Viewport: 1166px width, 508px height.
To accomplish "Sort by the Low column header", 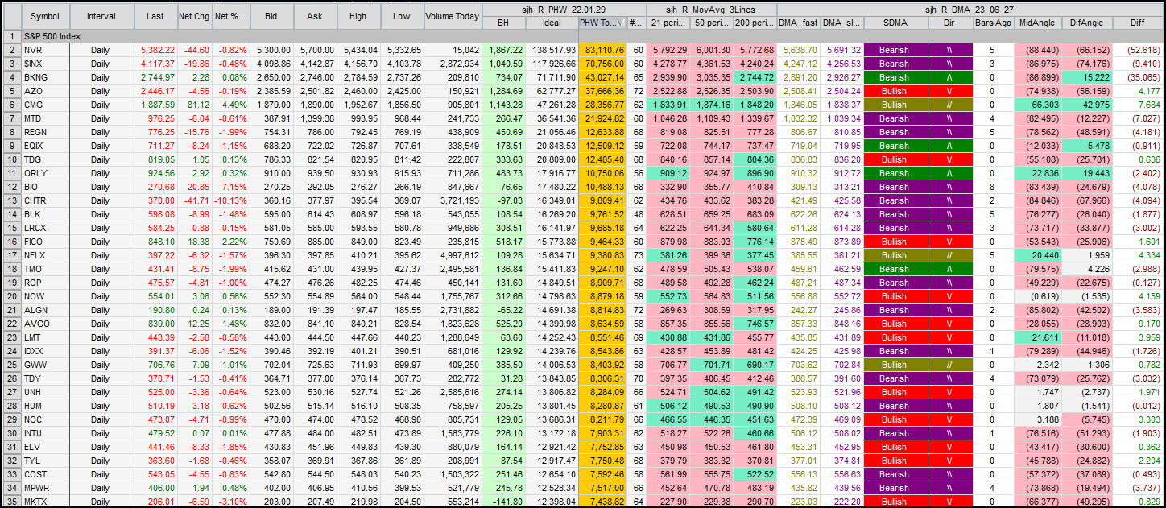I will pos(402,16).
